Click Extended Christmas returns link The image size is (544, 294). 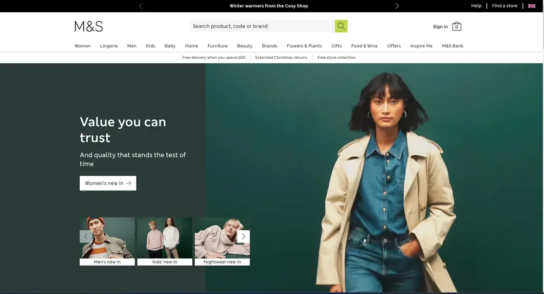coord(281,58)
